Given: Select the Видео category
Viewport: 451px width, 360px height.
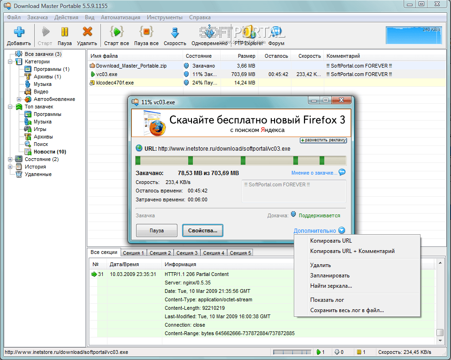Looking at the screenshot, I should tap(41, 92).
